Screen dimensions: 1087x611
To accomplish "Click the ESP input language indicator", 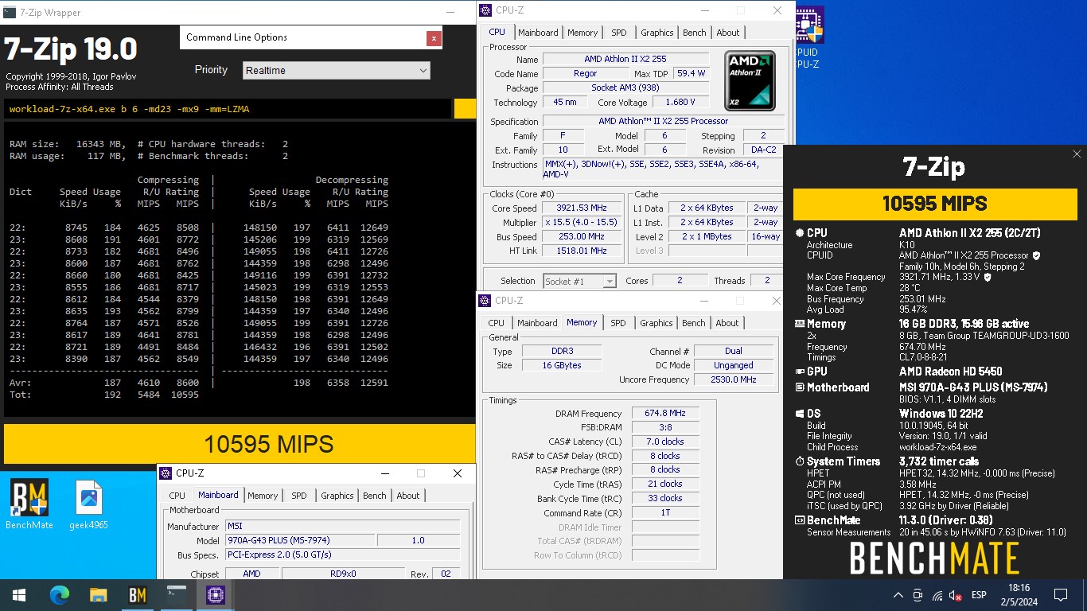I will click(979, 595).
